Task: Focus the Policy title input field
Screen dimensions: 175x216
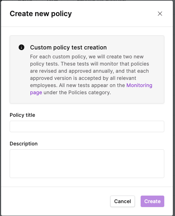Action: tap(87, 126)
